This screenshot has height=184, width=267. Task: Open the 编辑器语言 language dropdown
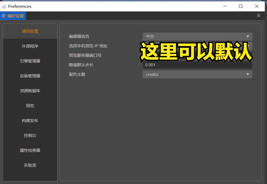pos(197,37)
